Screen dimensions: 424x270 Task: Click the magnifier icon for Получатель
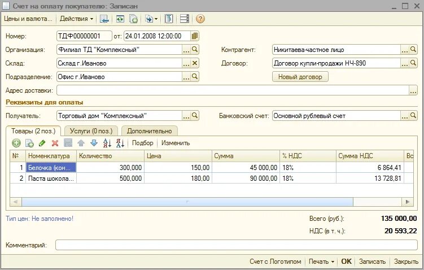195,116
